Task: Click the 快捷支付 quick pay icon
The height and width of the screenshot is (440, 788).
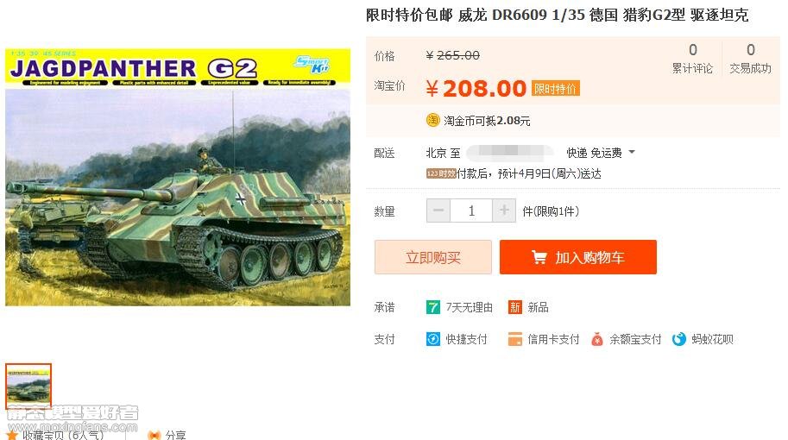Action: [432, 339]
